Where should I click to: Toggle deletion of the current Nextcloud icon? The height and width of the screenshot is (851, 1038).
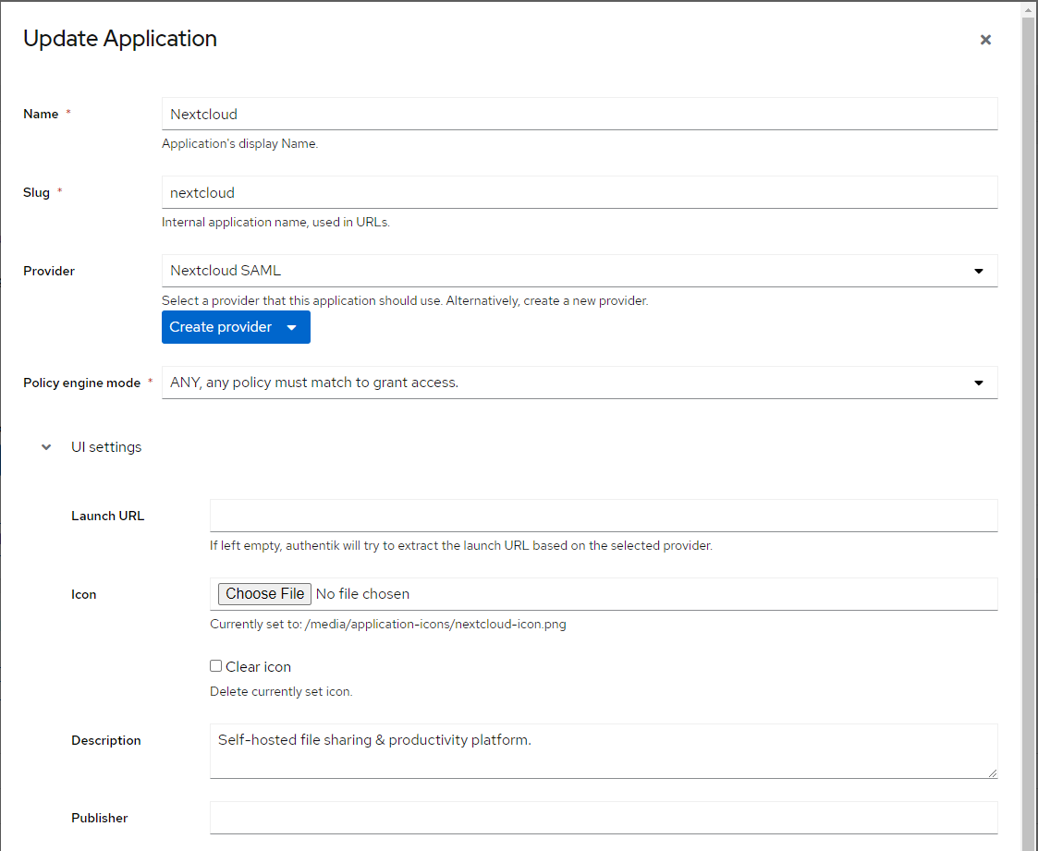[x=215, y=665]
